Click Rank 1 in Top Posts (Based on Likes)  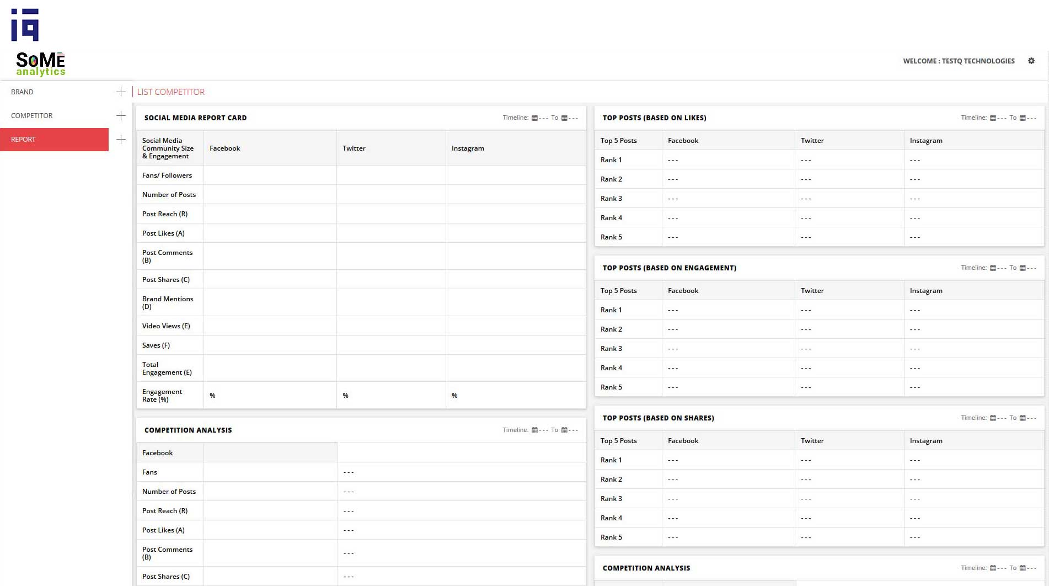coord(611,159)
